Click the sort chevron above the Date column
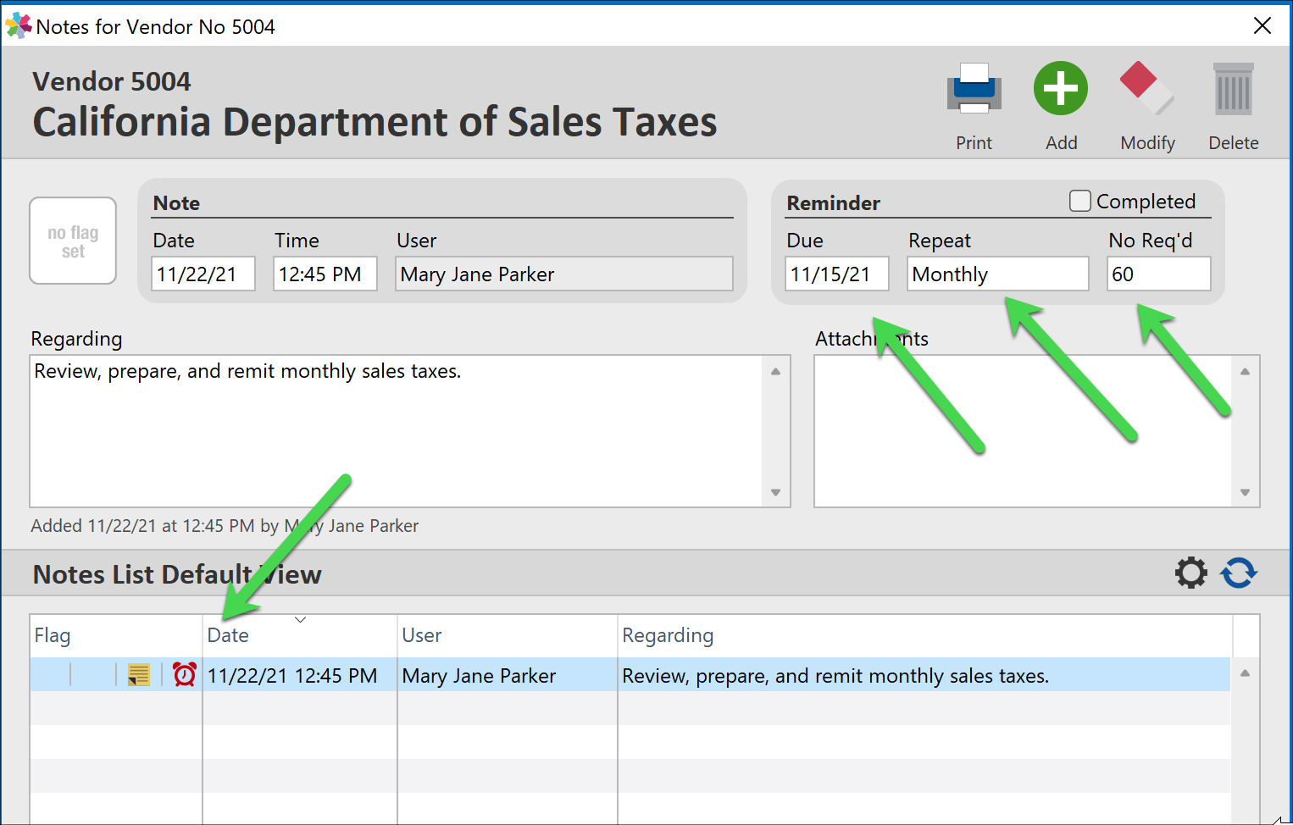The height and width of the screenshot is (825, 1293). (301, 620)
